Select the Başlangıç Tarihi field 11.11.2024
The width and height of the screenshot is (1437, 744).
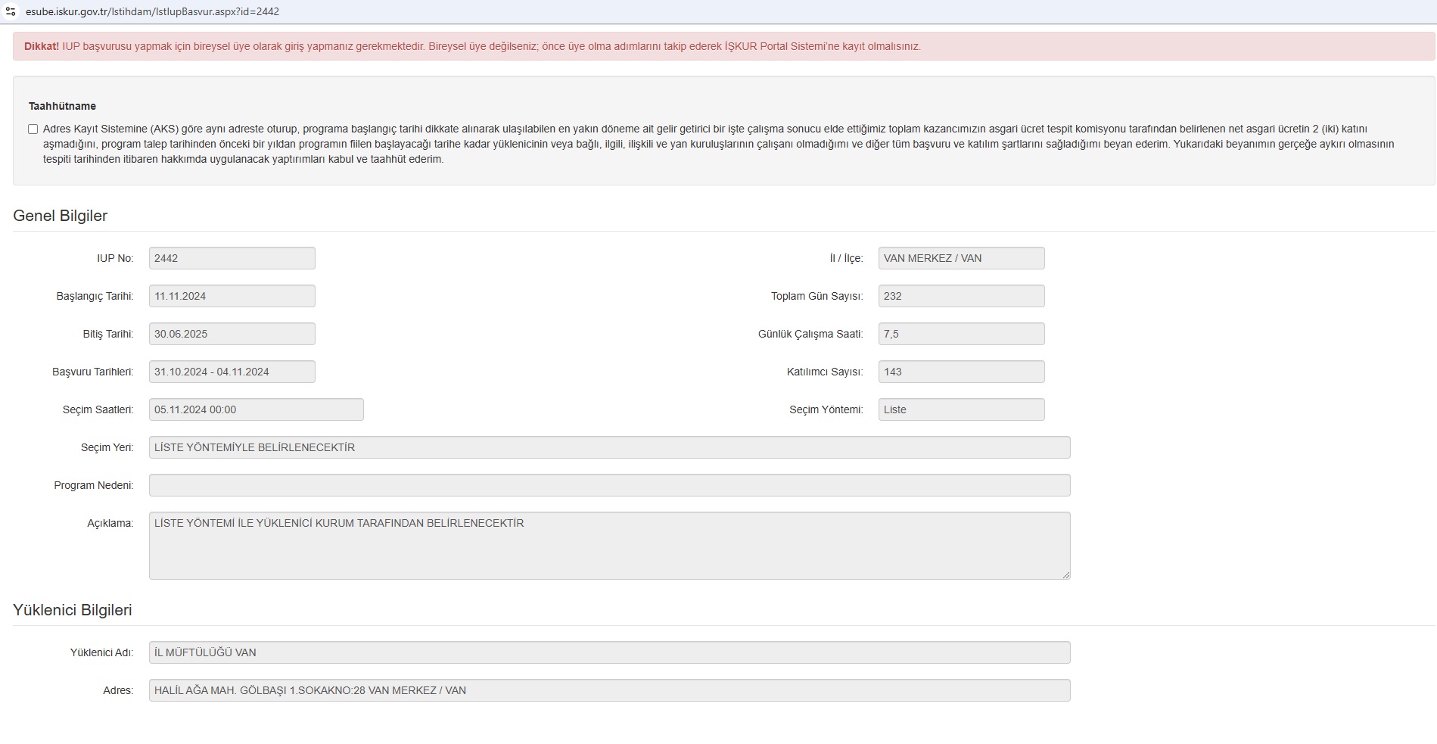[232, 296]
